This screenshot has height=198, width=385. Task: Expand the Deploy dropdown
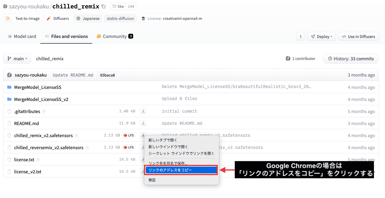(x=321, y=36)
